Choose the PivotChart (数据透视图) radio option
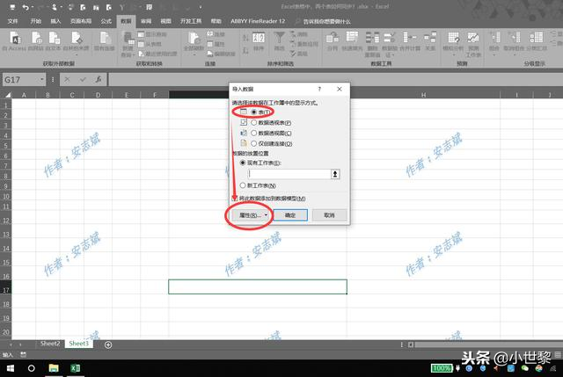Viewport: 563px width, 377px height. point(254,133)
